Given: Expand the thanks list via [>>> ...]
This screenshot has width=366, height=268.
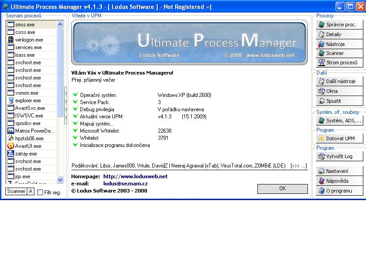Looking at the screenshot, I should [299, 166].
